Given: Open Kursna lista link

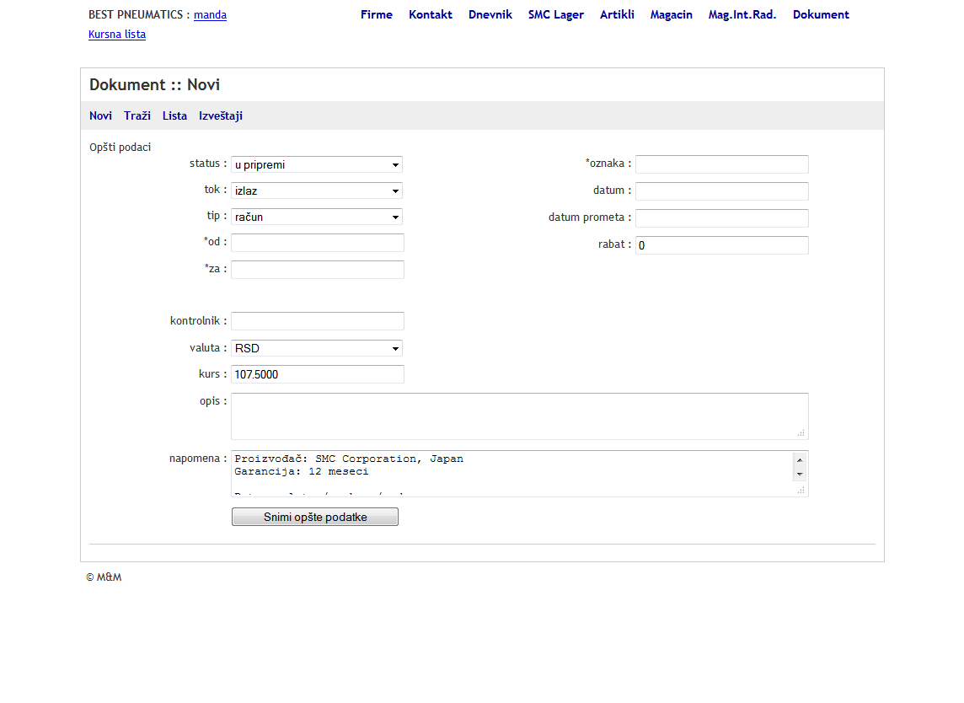Looking at the screenshot, I should (117, 35).
